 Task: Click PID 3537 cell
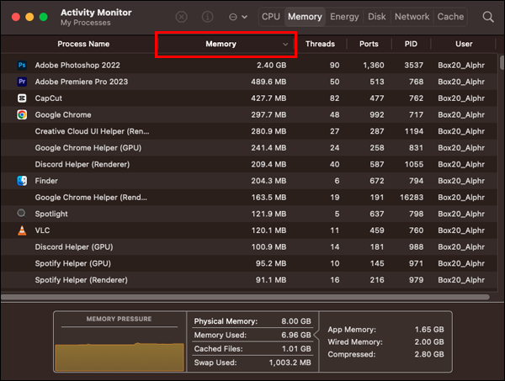(414, 66)
